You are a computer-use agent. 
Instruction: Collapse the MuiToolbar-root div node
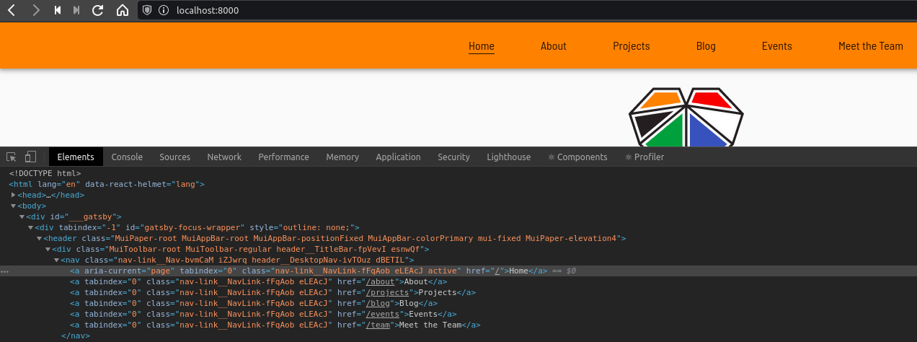point(48,249)
